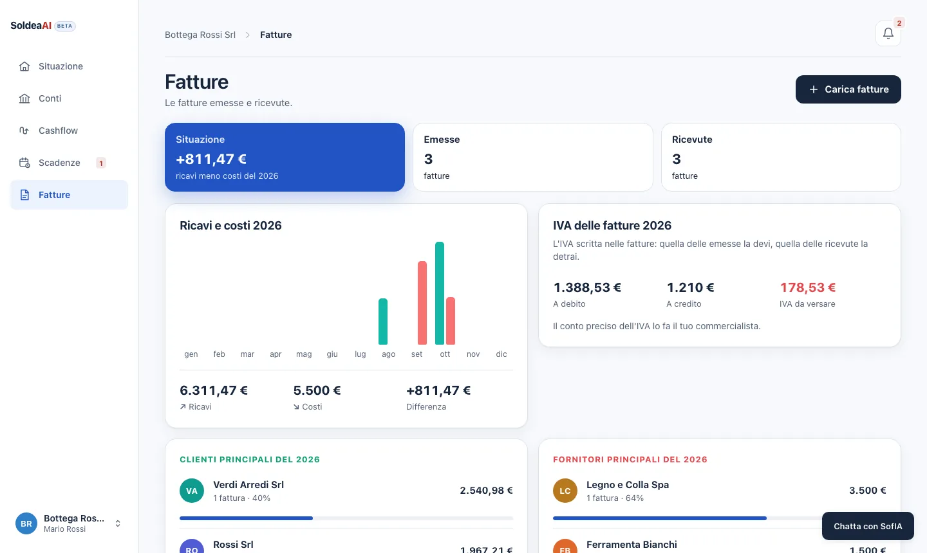Screen dimensions: 927x553
Task: Click the 3.500 € amount for Legno e Colla
Action: point(868,491)
